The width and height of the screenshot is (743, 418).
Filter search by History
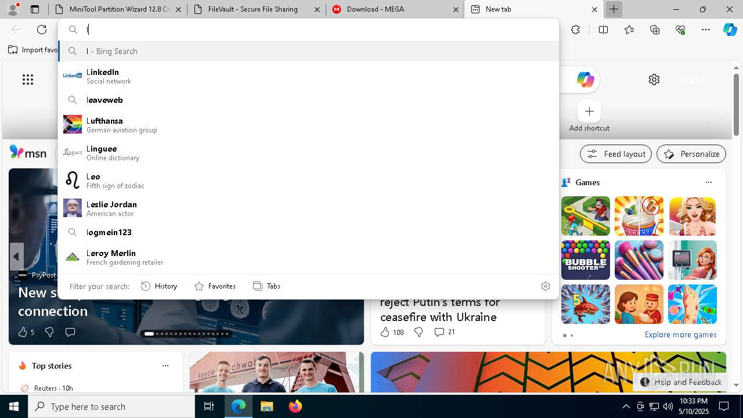(x=159, y=286)
